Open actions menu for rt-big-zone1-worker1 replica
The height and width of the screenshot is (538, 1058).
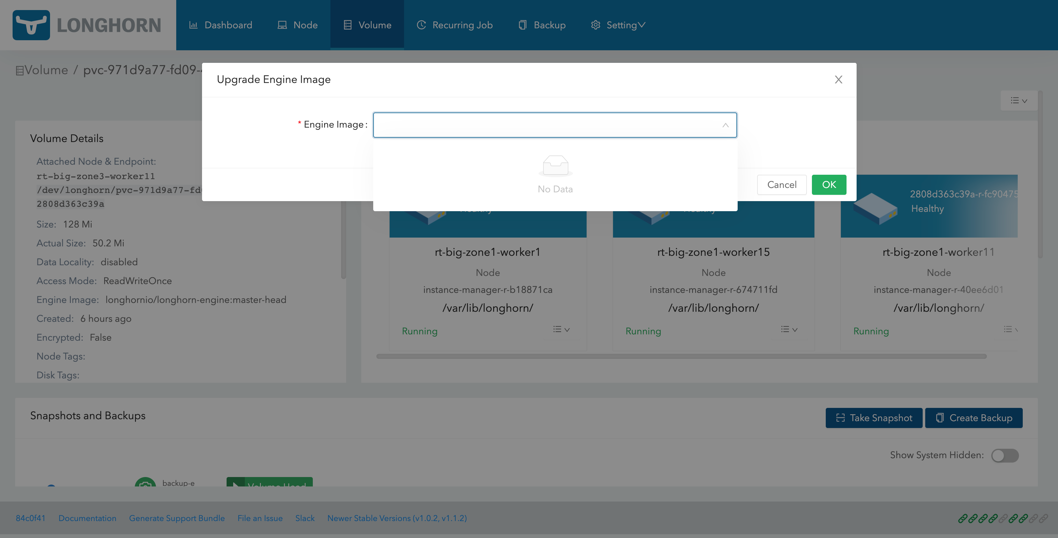coord(561,329)
